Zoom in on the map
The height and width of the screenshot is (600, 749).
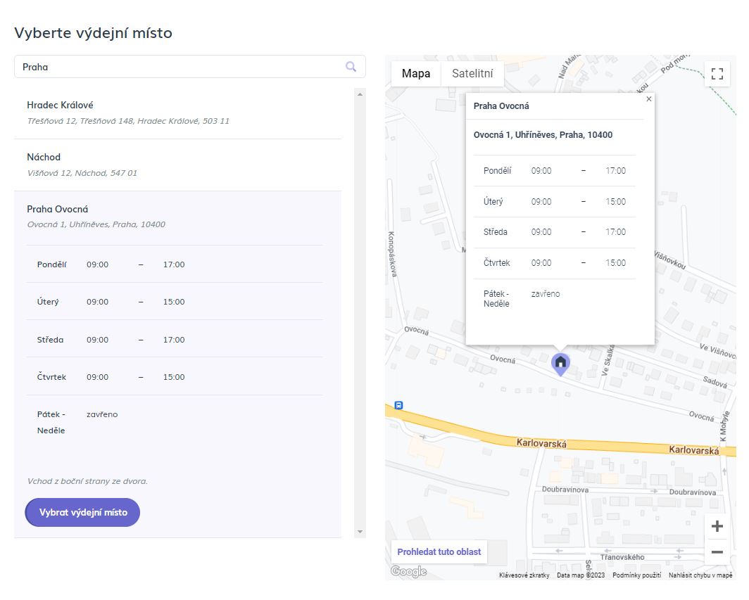tap(717, 526)
